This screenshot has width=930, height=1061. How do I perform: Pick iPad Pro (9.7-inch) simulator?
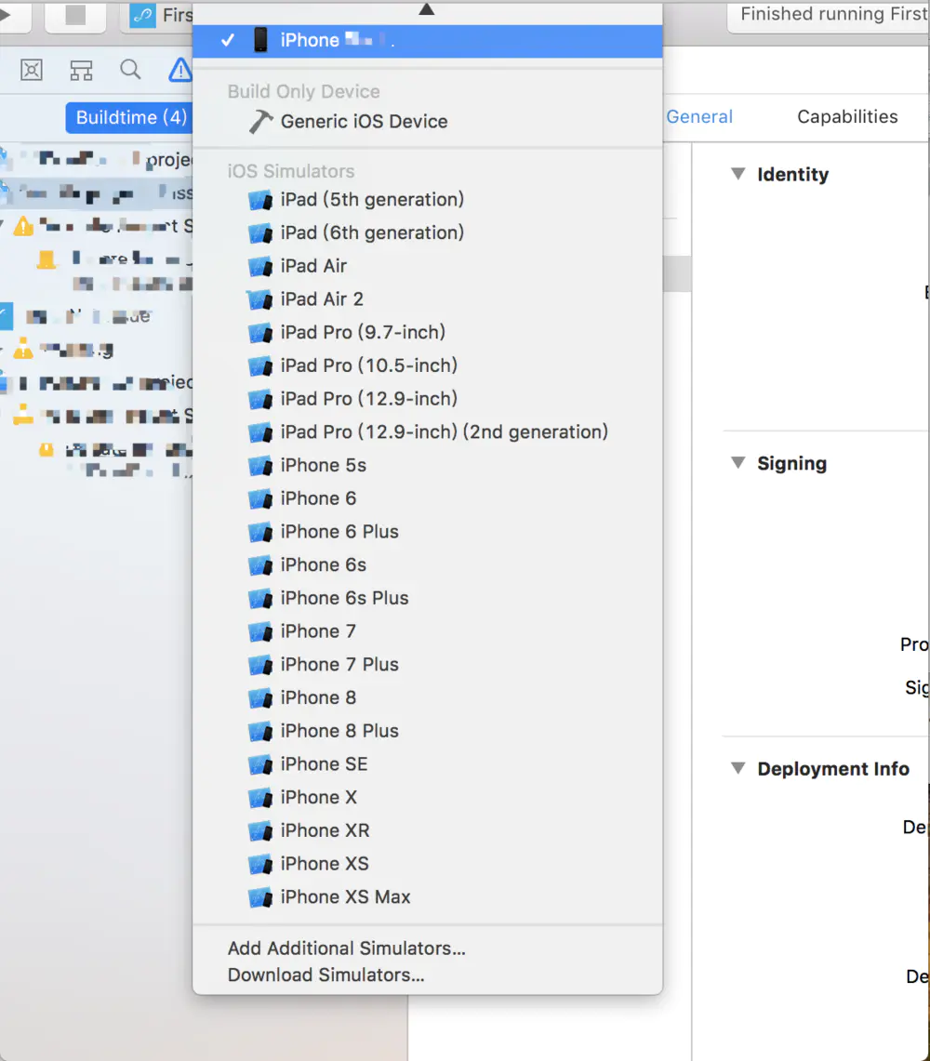click(427, 332)
